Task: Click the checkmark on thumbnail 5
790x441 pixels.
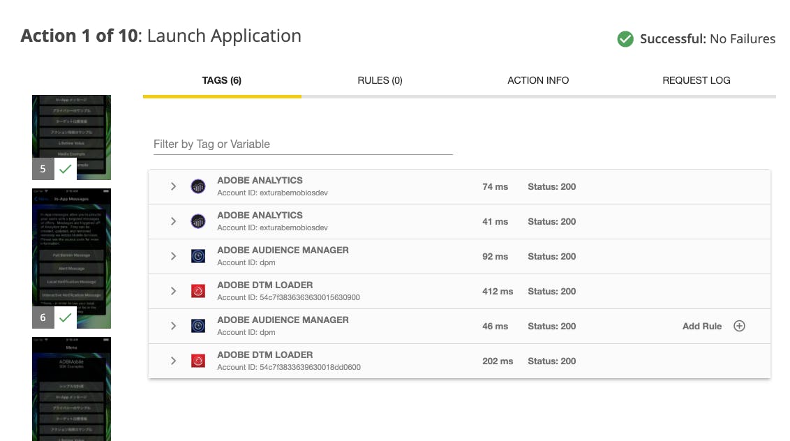Action: pos(66,169)
